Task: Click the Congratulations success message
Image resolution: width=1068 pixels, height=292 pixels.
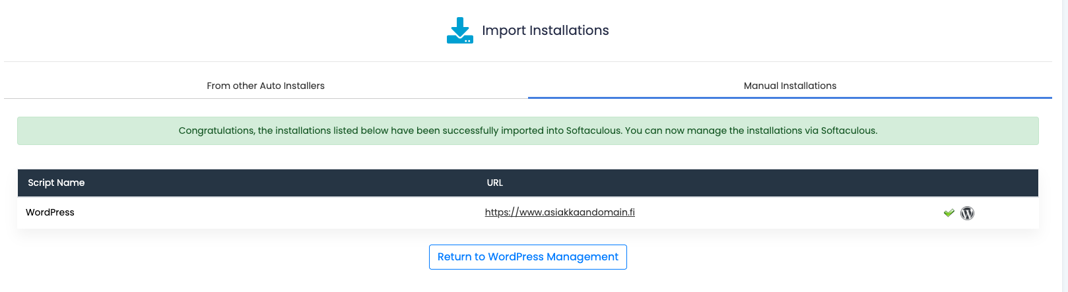Action: 528,131
